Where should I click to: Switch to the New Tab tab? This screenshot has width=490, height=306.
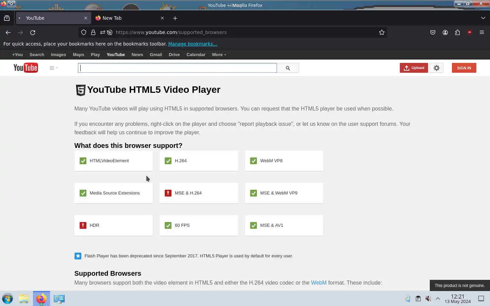(x=130, y=18)
